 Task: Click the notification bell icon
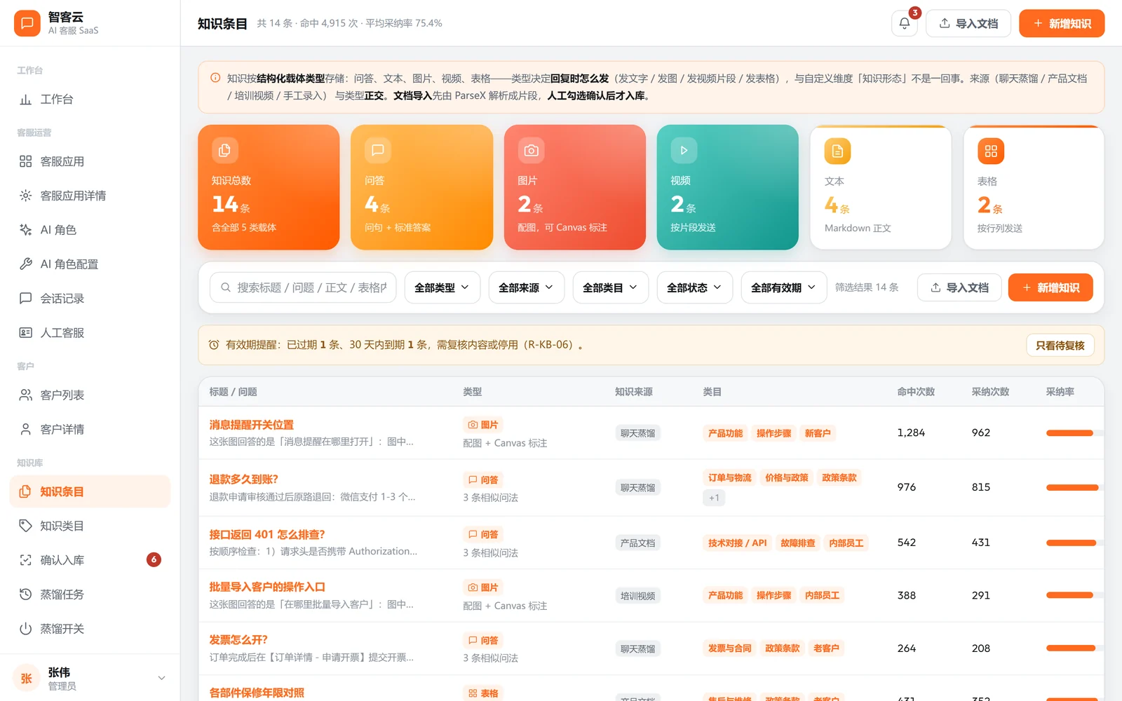(905, 23)
